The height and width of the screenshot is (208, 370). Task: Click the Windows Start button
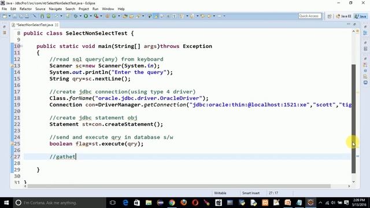pyautogui.click(x=6, y=203)
